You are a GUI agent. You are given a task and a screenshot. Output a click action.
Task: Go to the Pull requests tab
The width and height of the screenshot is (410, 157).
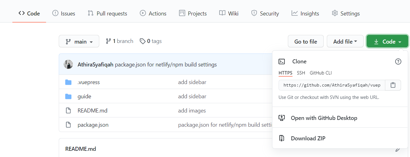tap(107, 14)
